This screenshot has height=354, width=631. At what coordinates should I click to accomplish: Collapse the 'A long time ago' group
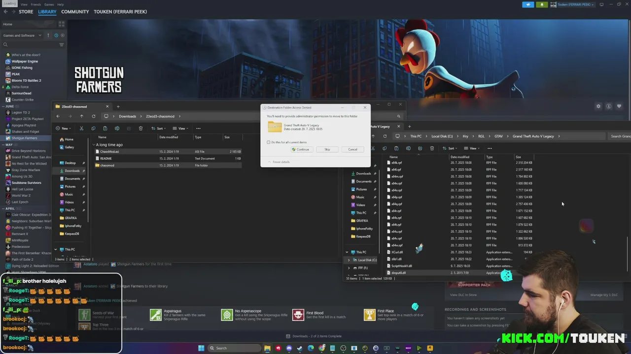tap(94, 145)
